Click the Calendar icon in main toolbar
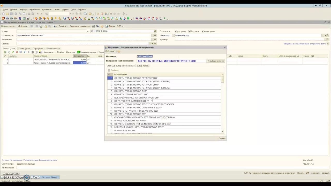Image resolution: width=331 pixels, height=186 pixels. 102,14
